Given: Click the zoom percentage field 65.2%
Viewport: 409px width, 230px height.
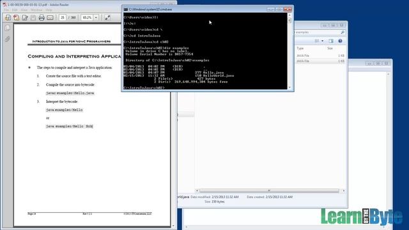Looking at the screenshot, I should [87, 17].
